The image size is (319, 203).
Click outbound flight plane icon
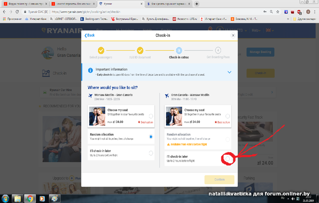click(x=91, y=96)
